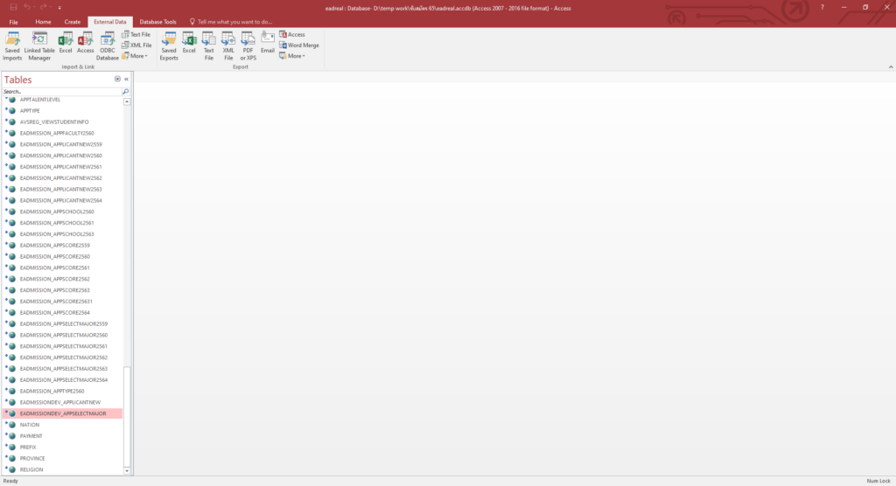Export to XML File in Export group

pyautogui.click(x=228, y=45)
